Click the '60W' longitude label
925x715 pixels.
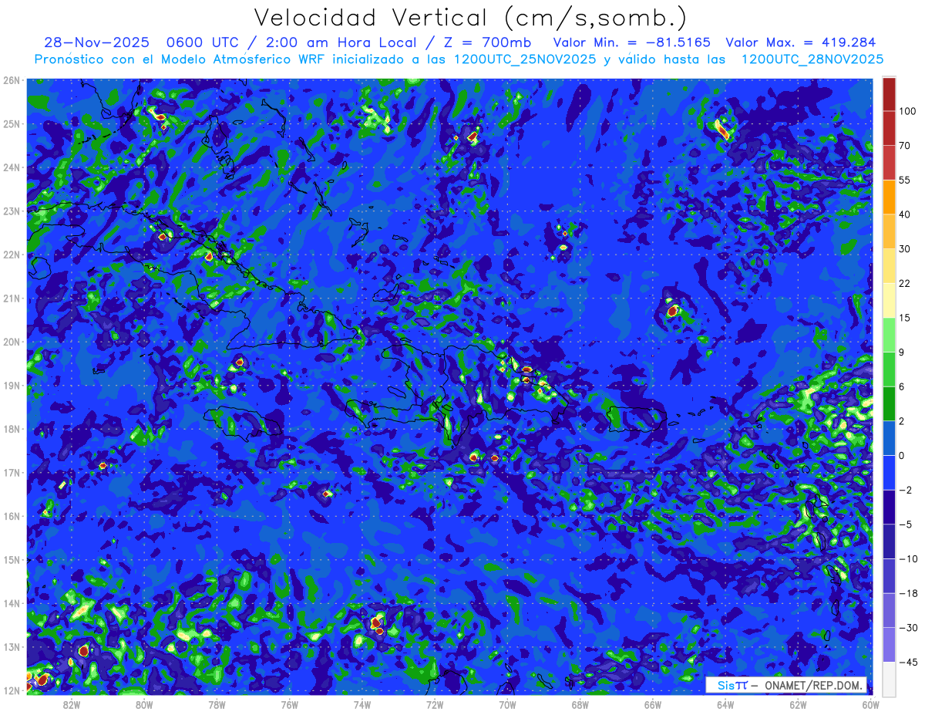(870, 705)
